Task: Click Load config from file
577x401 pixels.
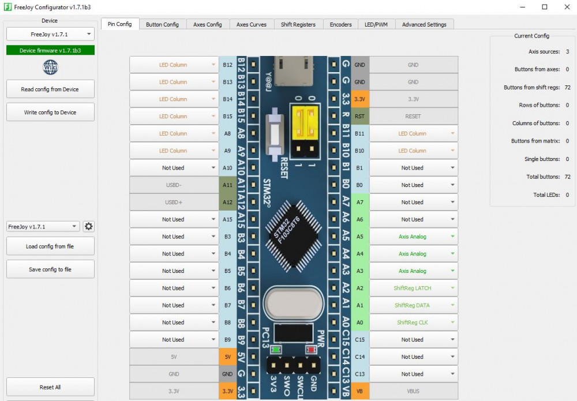Action: tap(50, 246)
